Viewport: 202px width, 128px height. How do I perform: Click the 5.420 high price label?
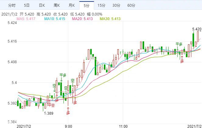tap(197, 29)
